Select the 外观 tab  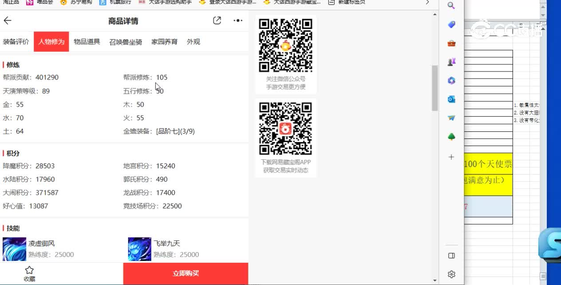[x=194, y=41]
